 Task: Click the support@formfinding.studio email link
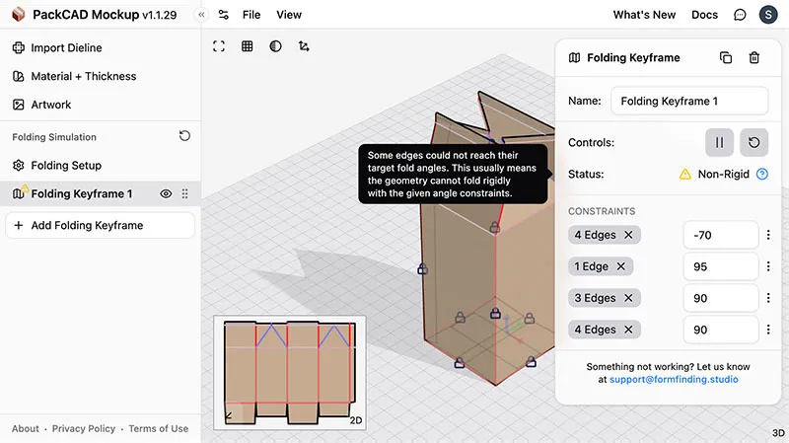point(674,380)
